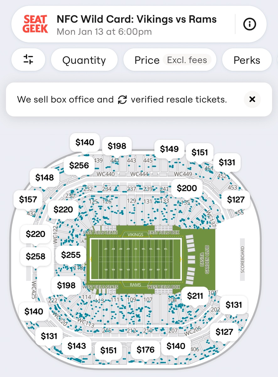Screen dimensions: 278x377
Task: Select the $256 price marker
Action: pos(79,166)
